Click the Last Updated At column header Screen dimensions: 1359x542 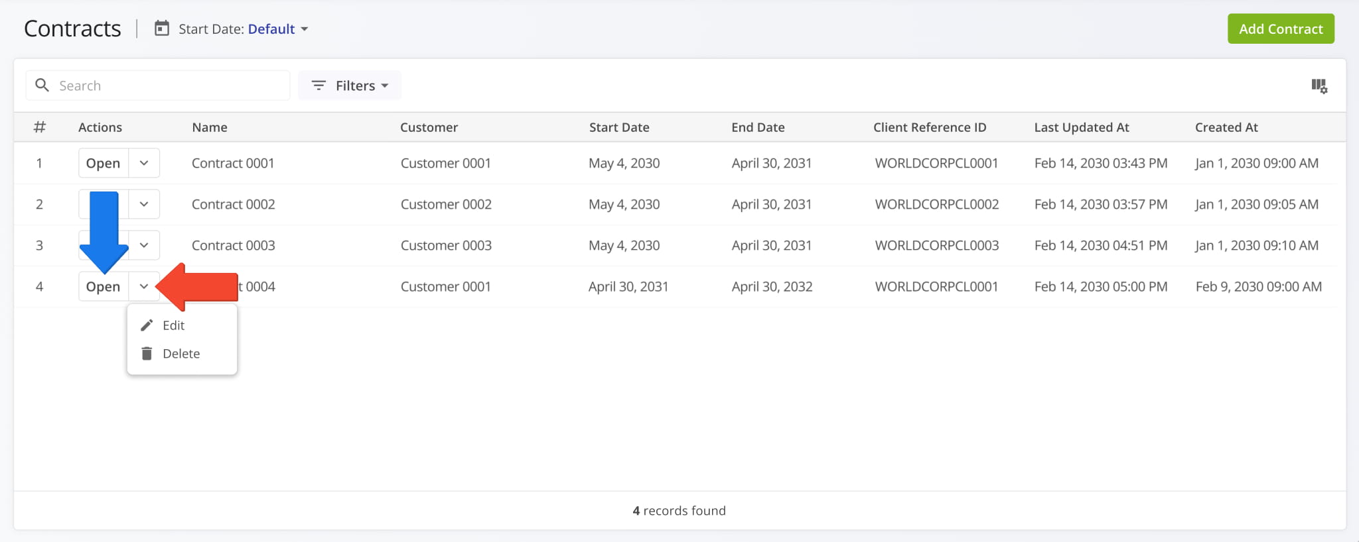point(1081,127)
